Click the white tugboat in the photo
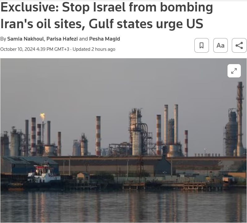This screenshot has width=247, height=223. [44, 174]
